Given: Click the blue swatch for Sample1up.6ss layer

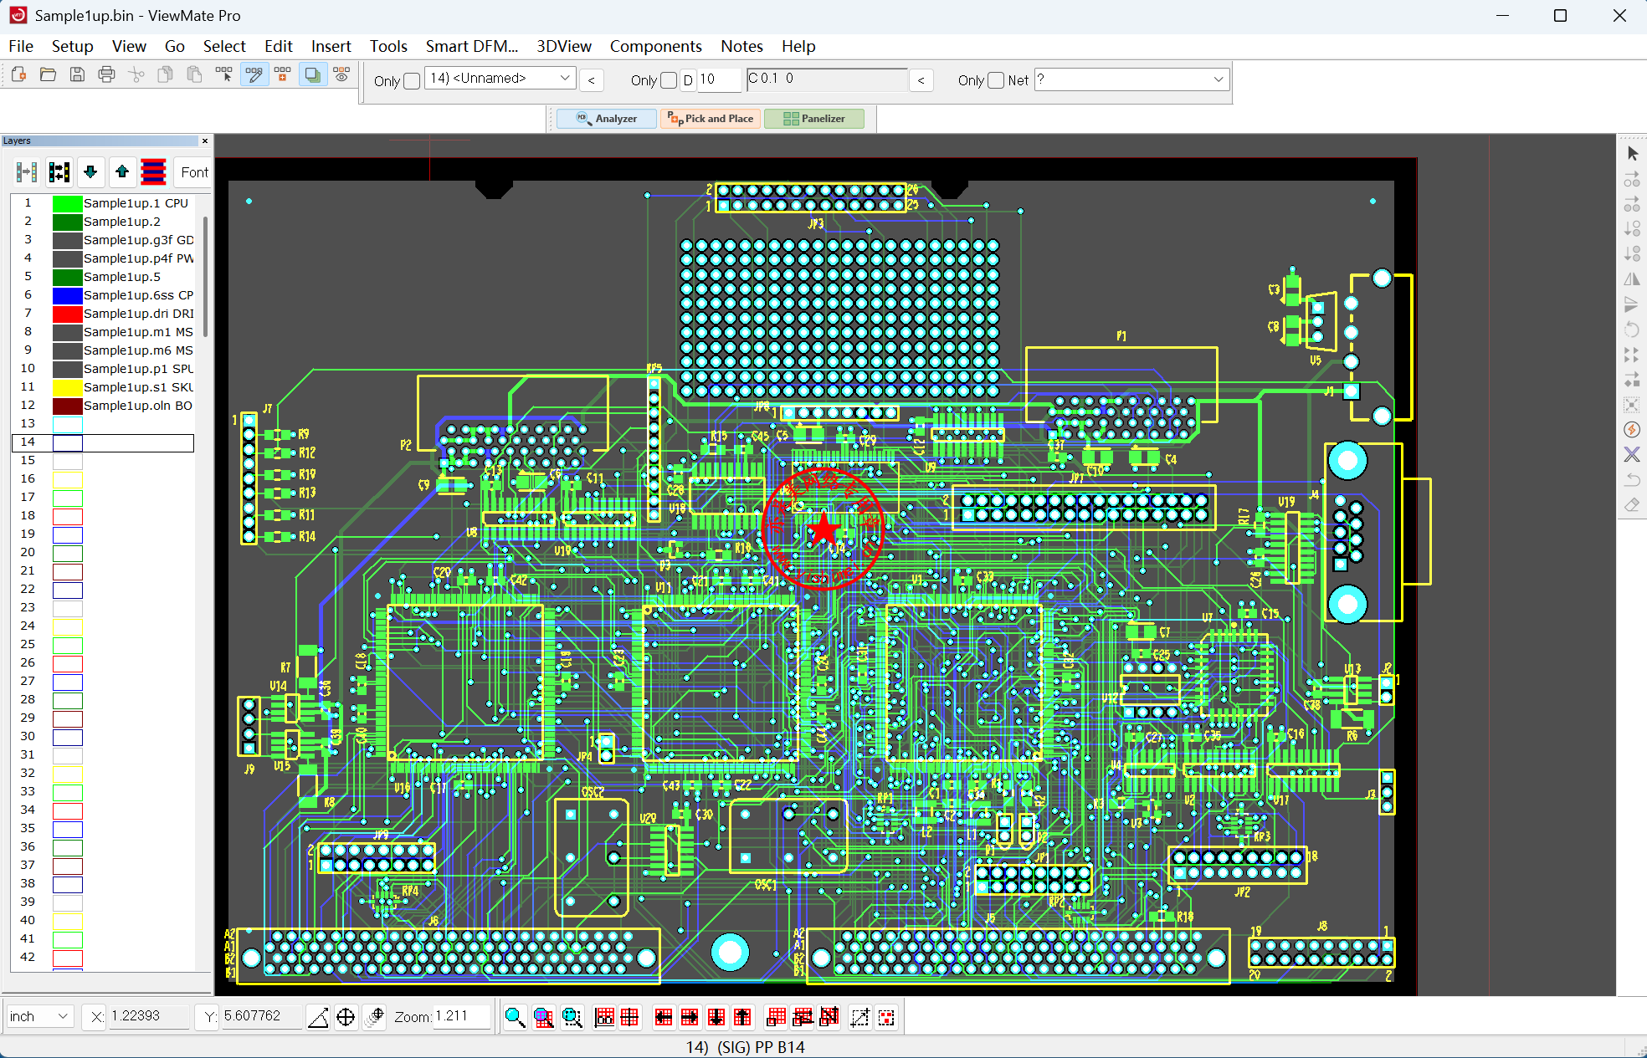Looking at the screenshot, I should pos(67,295).
